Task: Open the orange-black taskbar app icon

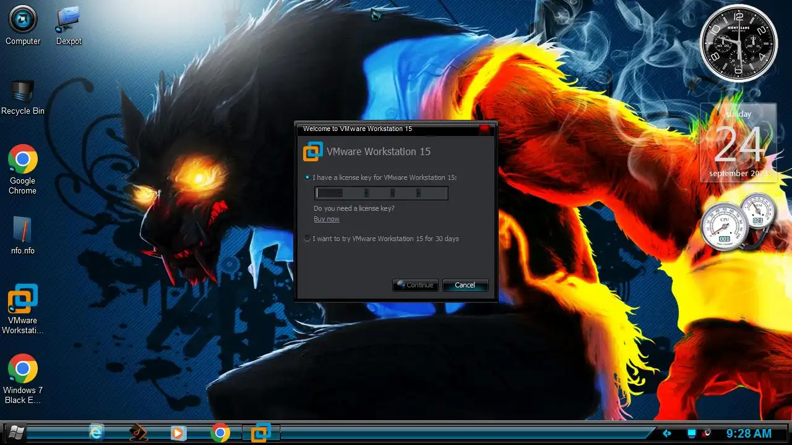Action: pyautogui.click(x=138, y=433)
